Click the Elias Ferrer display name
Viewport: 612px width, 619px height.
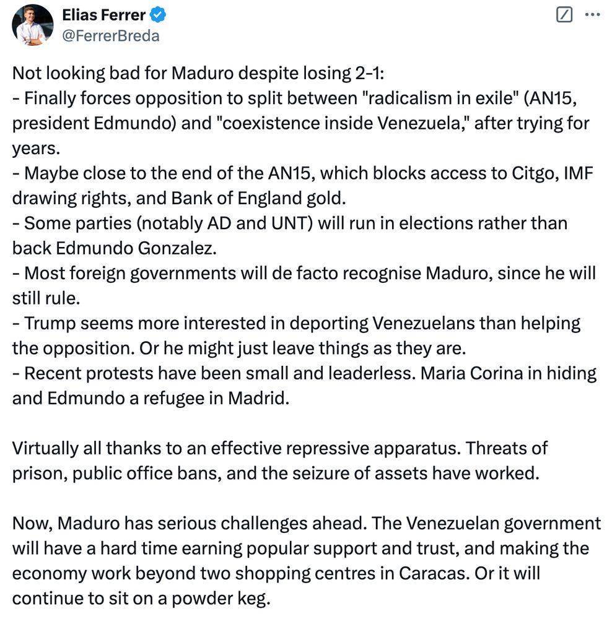click(104, 15)
